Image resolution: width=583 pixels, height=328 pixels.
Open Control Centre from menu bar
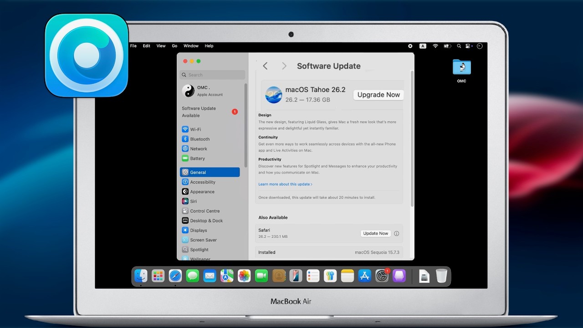tap(469, 46)
